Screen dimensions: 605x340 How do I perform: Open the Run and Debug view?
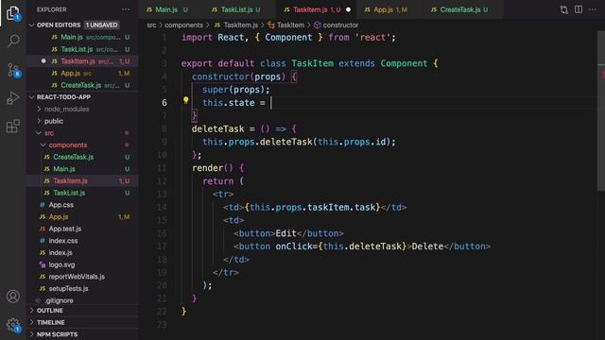tap(13, 97)
